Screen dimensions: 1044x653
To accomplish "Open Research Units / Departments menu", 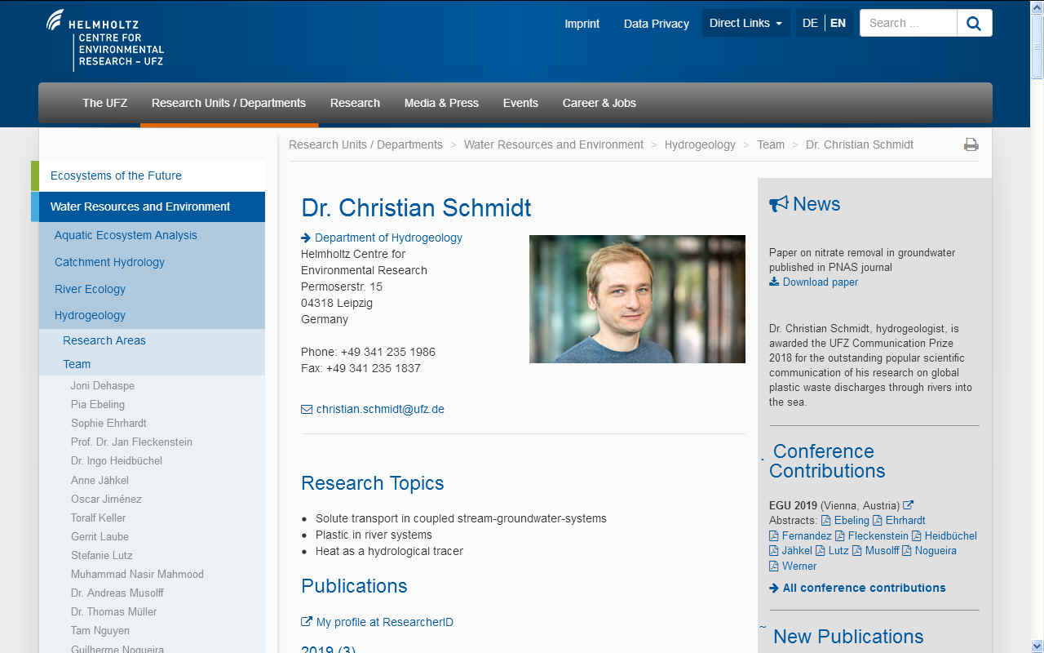I will (228, 103).
